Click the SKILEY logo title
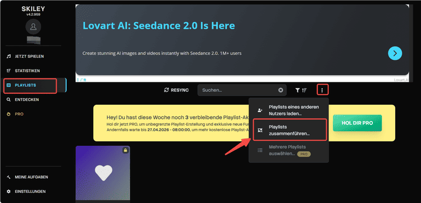Screen dimensions: 421x203 coord(33,9)
